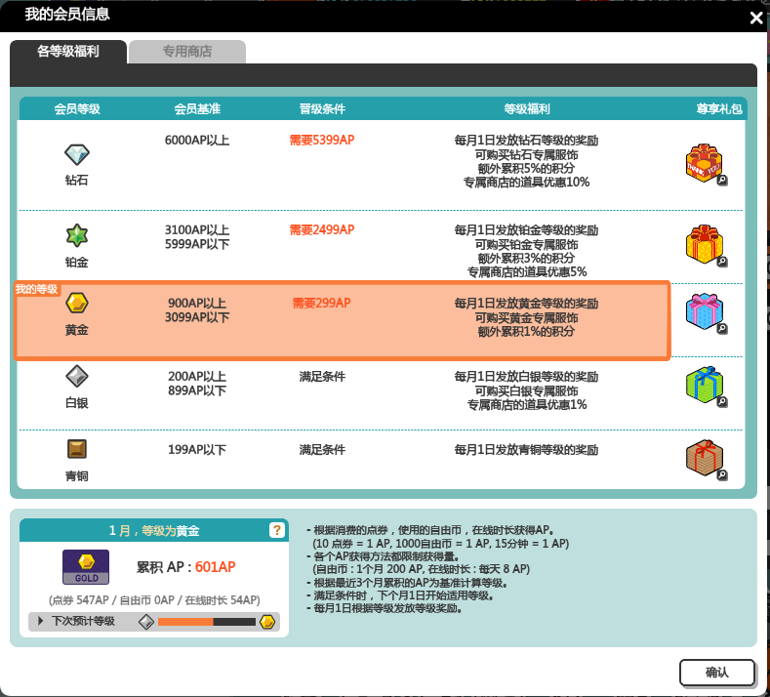Viewport: 770px width, 697px height.
Task: Select the Platinum (铂金) green star icon
Action: [76, 235]
